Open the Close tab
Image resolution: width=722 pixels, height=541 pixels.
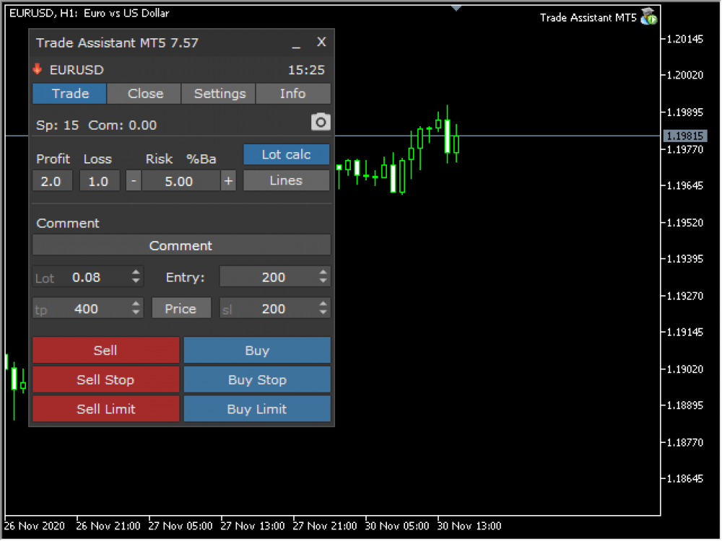point(145,93)
